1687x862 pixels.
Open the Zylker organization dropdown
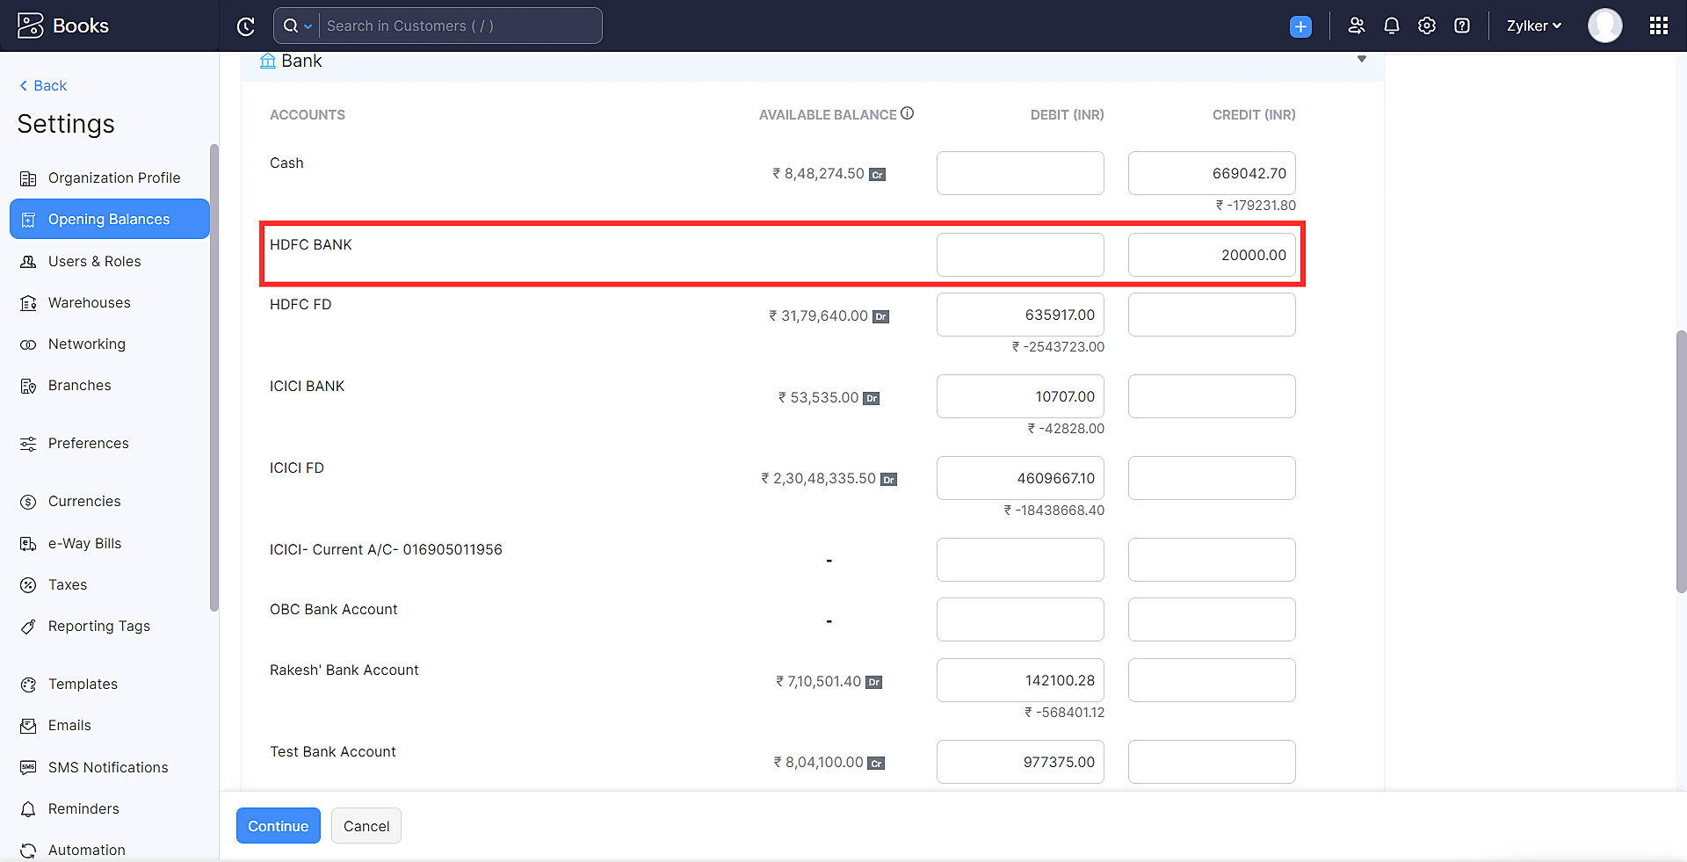pos(1533,26)
